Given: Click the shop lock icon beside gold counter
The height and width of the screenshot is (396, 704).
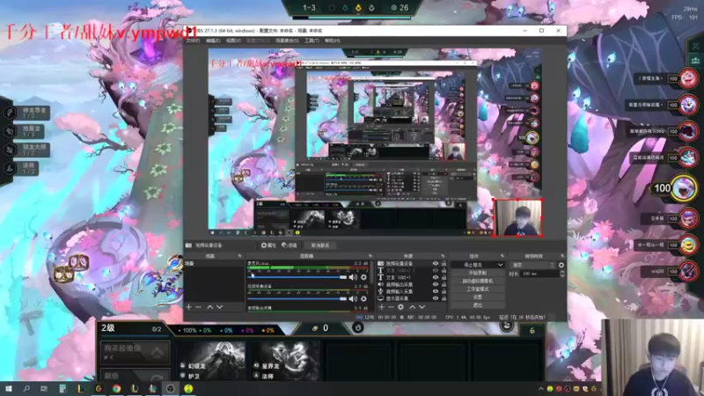Looking at the screenshot, I should tap(358, 327).
